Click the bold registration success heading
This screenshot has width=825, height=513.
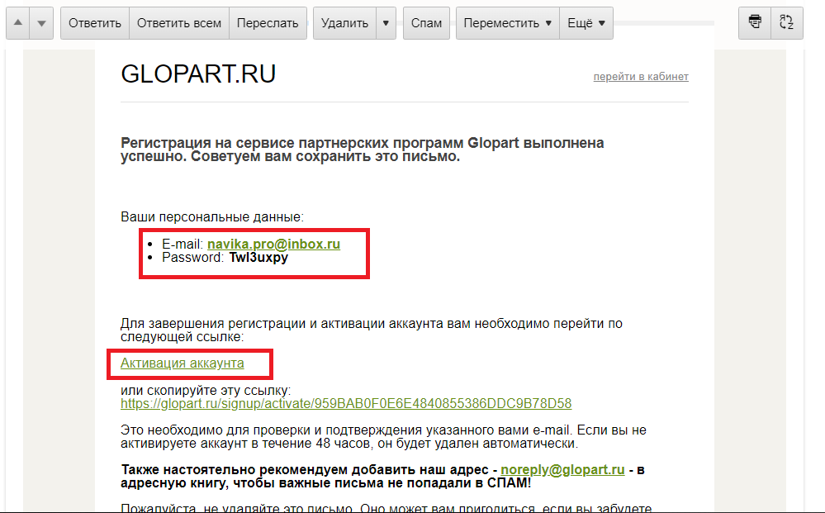click(x=363, y=150)
